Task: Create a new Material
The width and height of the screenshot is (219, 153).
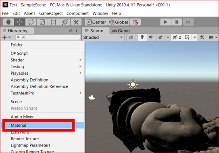Action: tap(43, 125)
